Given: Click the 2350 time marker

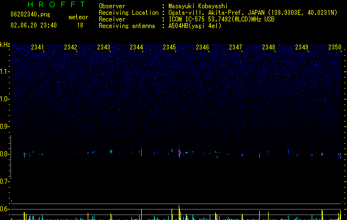Looking at the screenshot, I should (x=335, y=47).
